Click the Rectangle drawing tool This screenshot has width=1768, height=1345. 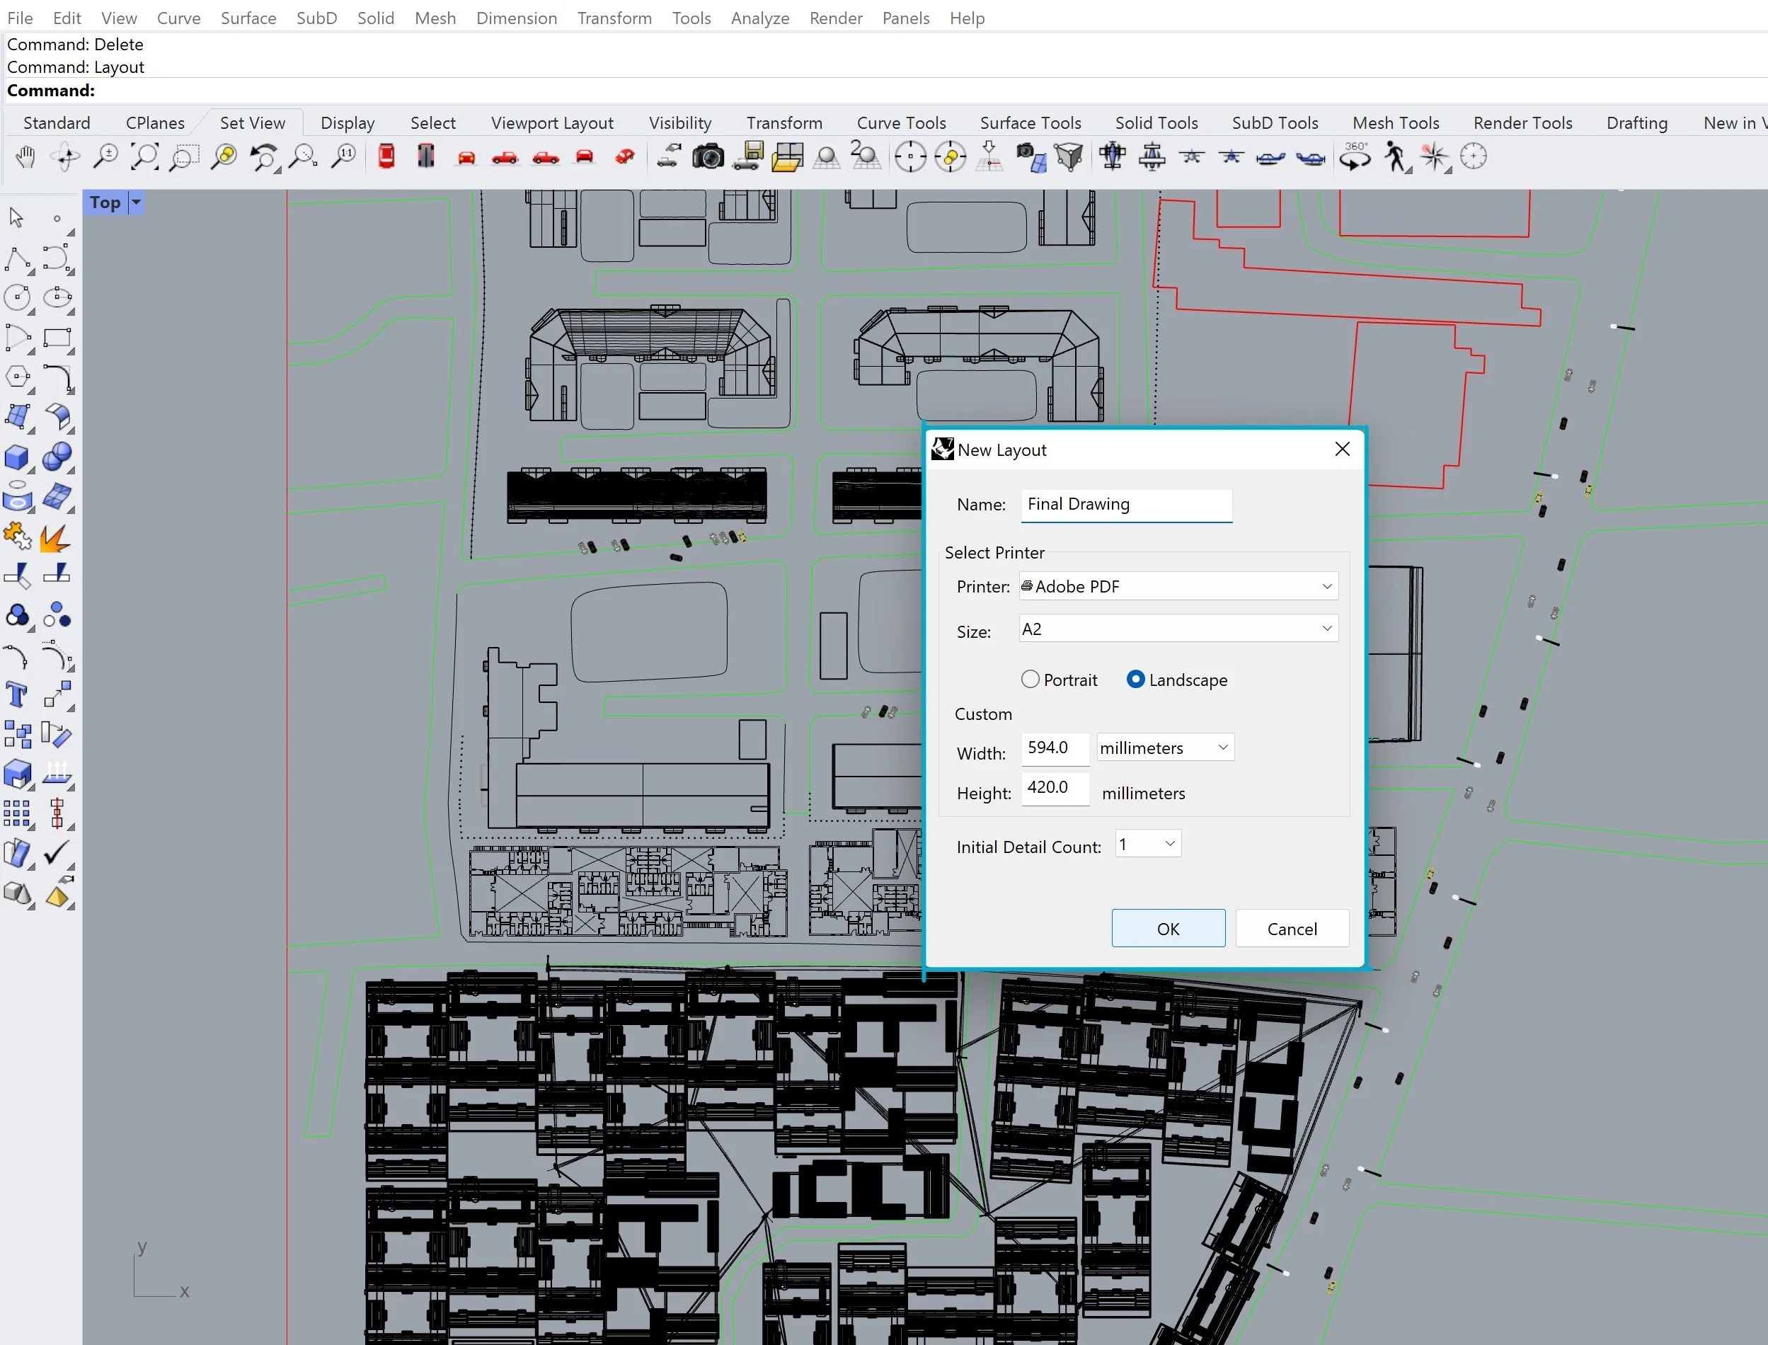click(x=57, y=338)
